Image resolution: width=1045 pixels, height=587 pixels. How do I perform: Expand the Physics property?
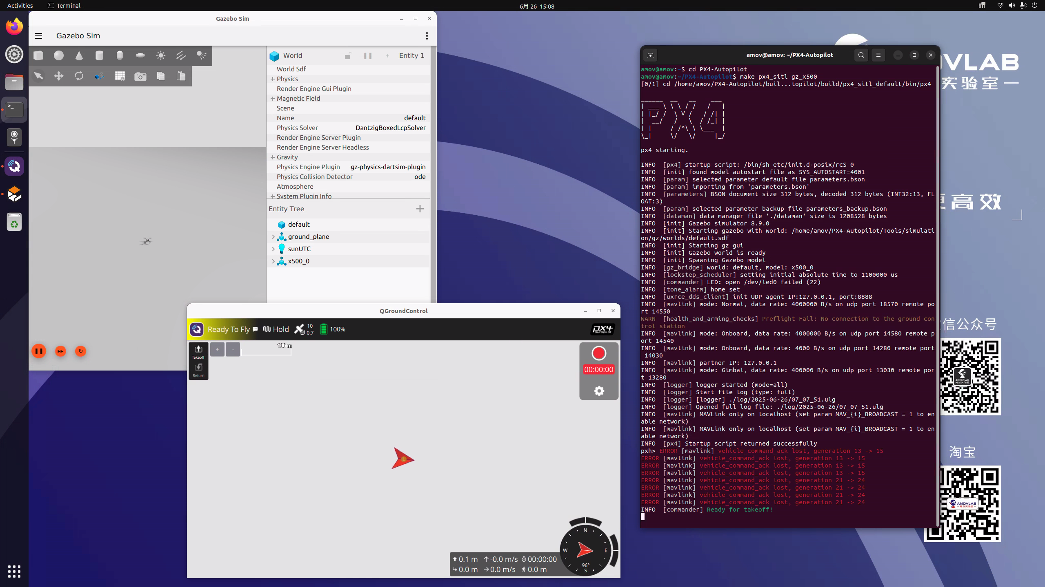pos(273,79)
